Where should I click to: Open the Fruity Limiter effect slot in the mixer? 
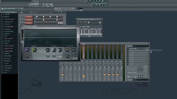[137, 49]
